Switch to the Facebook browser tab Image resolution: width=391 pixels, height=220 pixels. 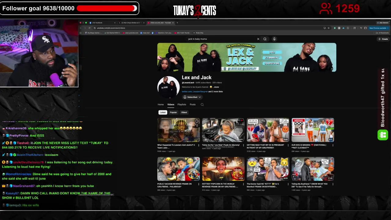coord(102,23)
